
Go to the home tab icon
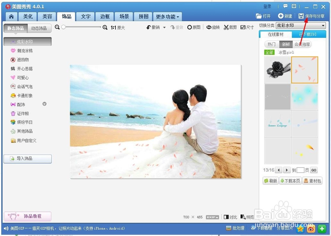(11, 17)
